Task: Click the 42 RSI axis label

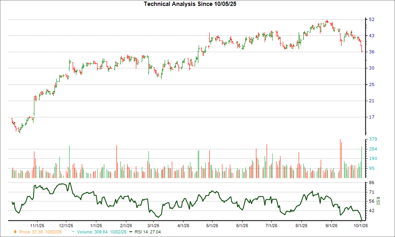Action: (x=372, y=211)
